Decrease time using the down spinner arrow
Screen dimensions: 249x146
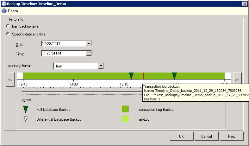click(x=89, y=54)
